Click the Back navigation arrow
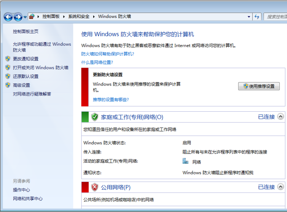287x212 pixels. tap(8, 17)
